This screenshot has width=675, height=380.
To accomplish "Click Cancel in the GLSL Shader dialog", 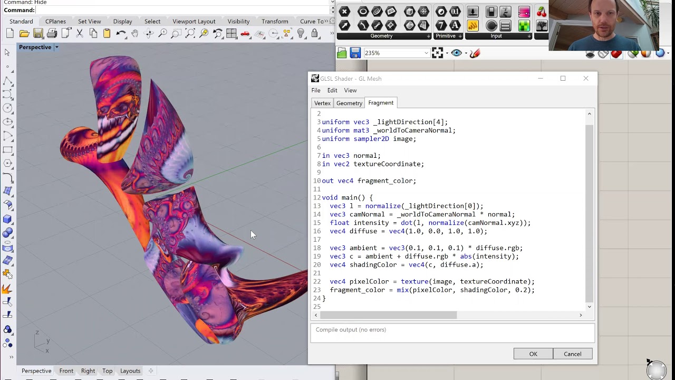I will [x=572, y=354].
